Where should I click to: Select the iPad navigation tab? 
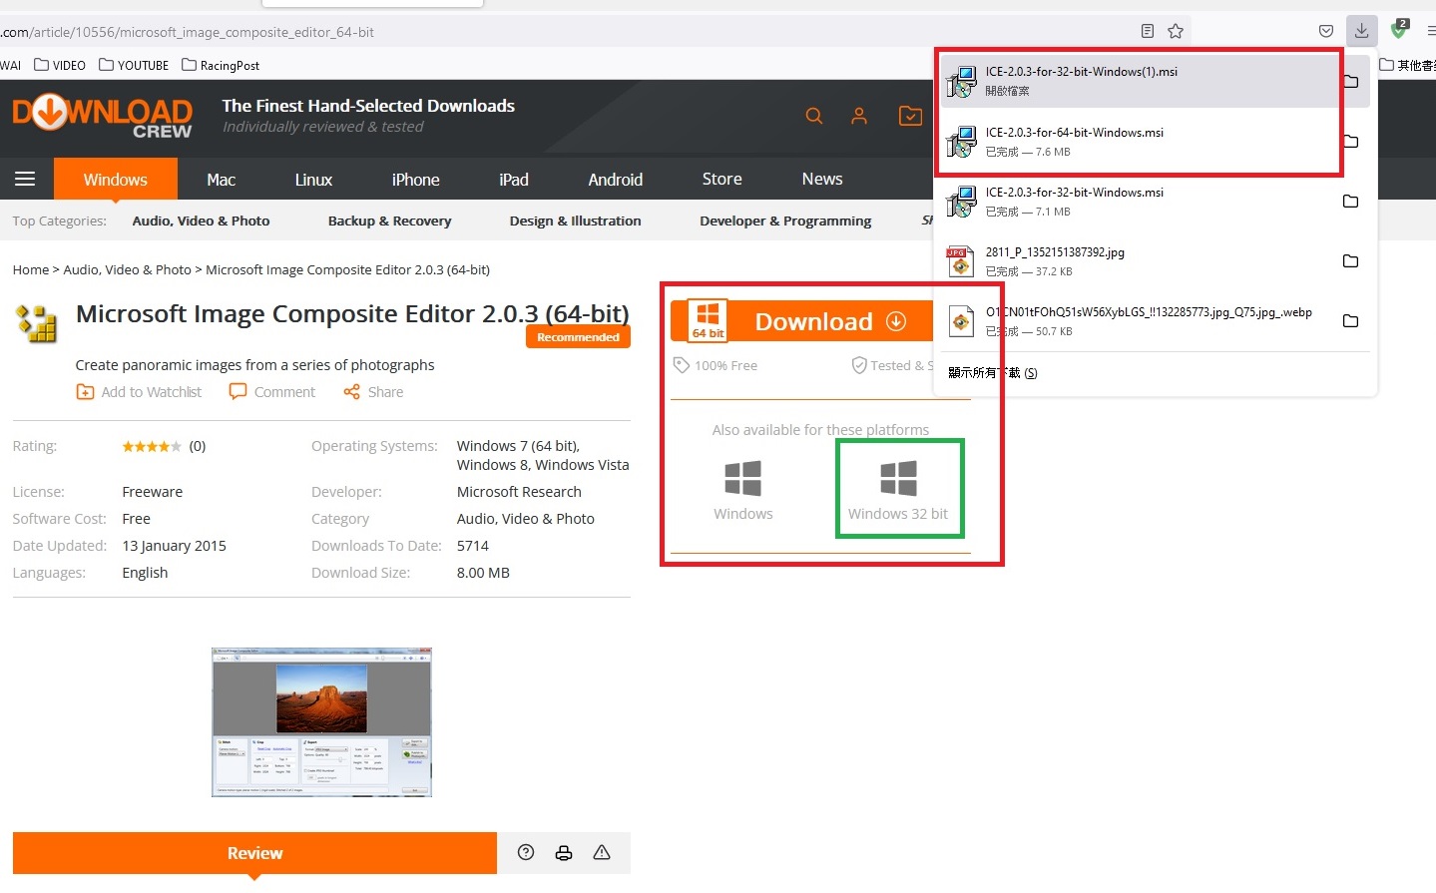[514, 179]
